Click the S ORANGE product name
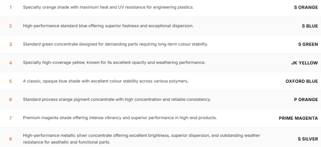 [x=306, y=7]
